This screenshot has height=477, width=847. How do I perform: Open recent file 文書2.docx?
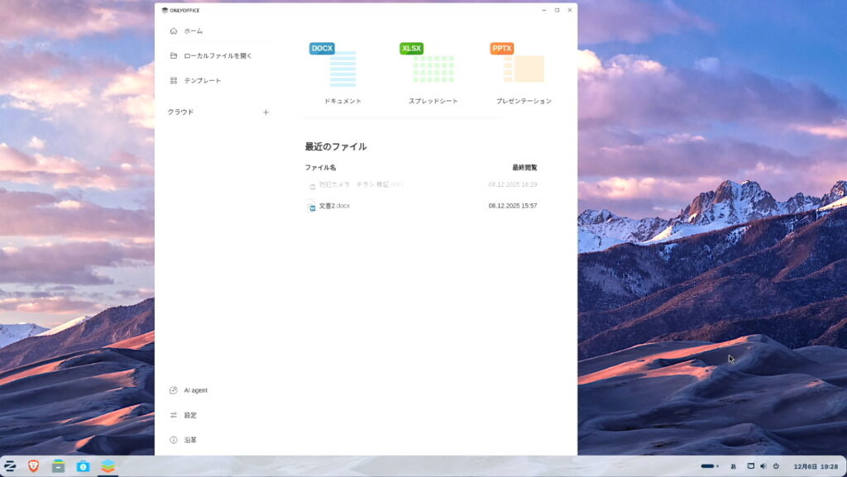tap(334, 206)
